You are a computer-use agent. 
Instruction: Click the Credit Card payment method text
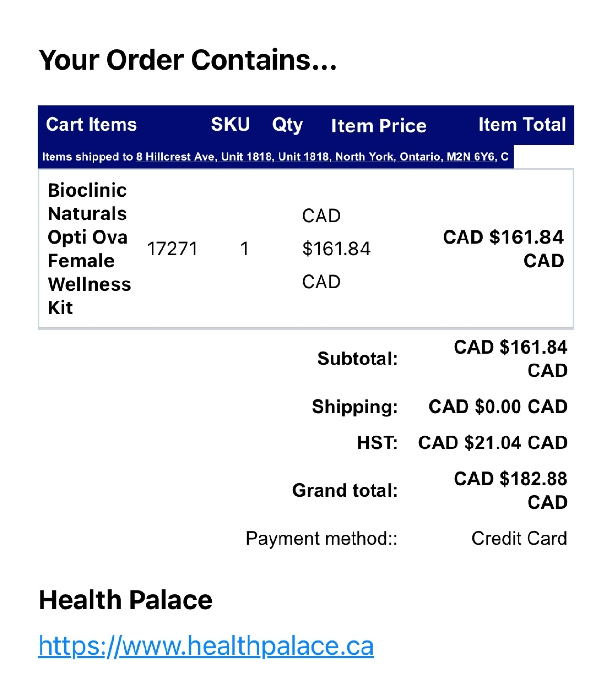519,539
